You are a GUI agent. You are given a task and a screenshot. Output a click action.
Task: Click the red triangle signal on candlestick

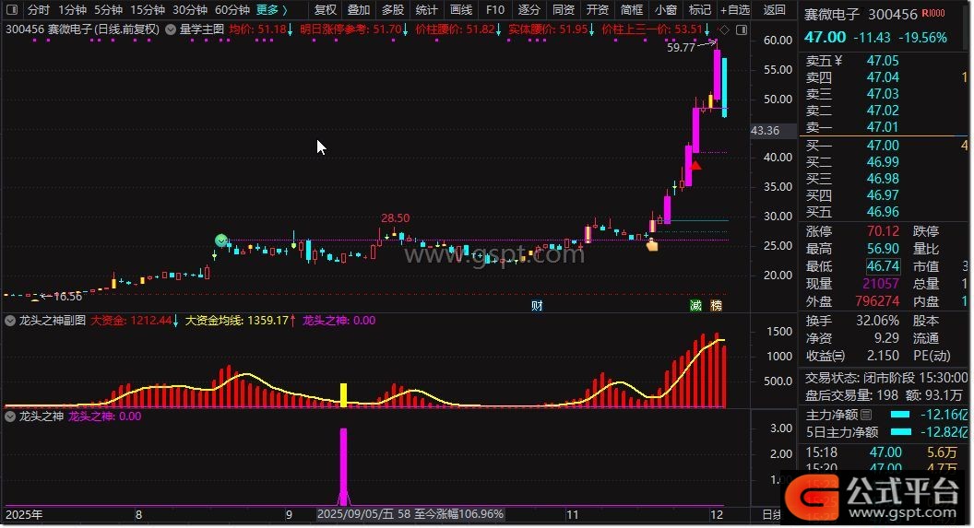click(x=696, y=166)
